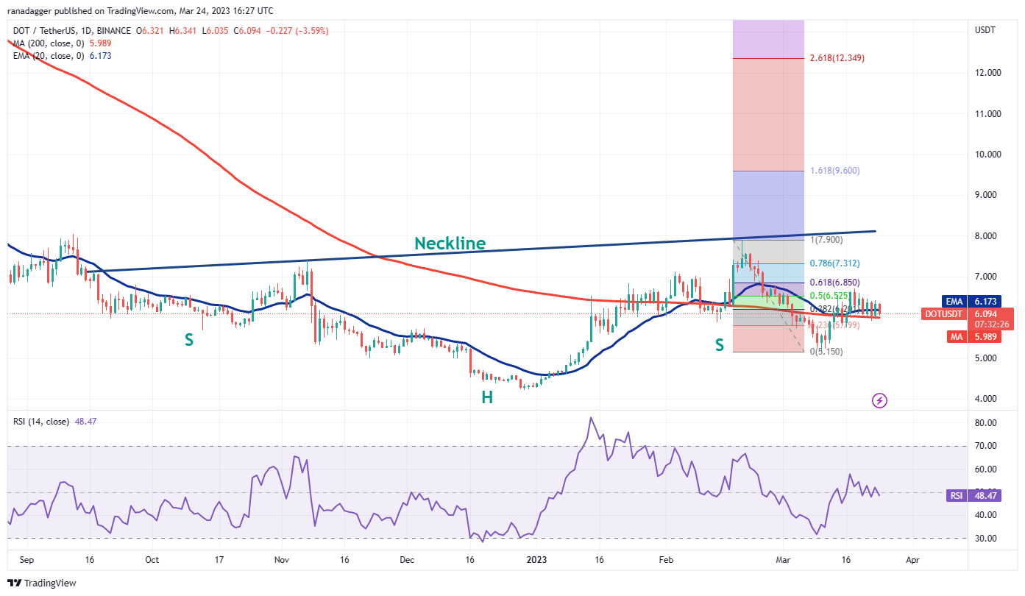Click the Oct label on time axis
Screen dimensions: 1025x596
152,560
